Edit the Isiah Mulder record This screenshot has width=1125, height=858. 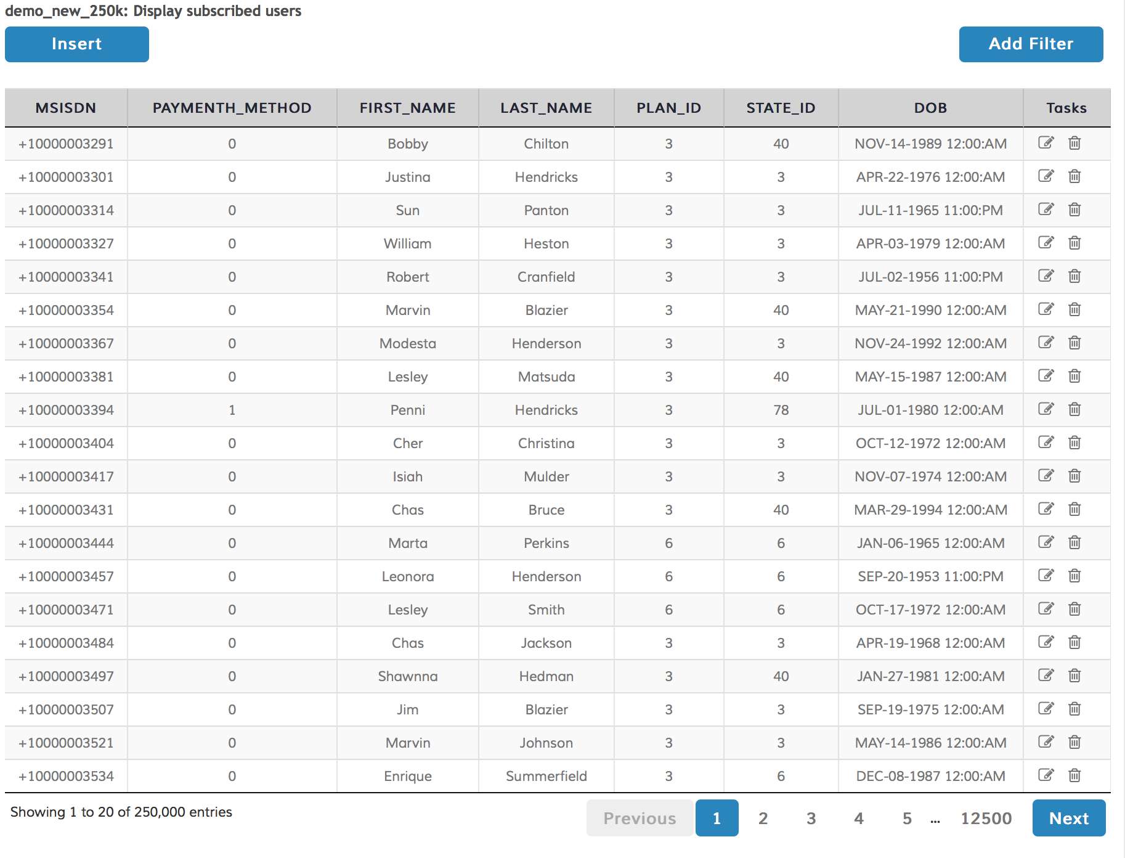1046,476
